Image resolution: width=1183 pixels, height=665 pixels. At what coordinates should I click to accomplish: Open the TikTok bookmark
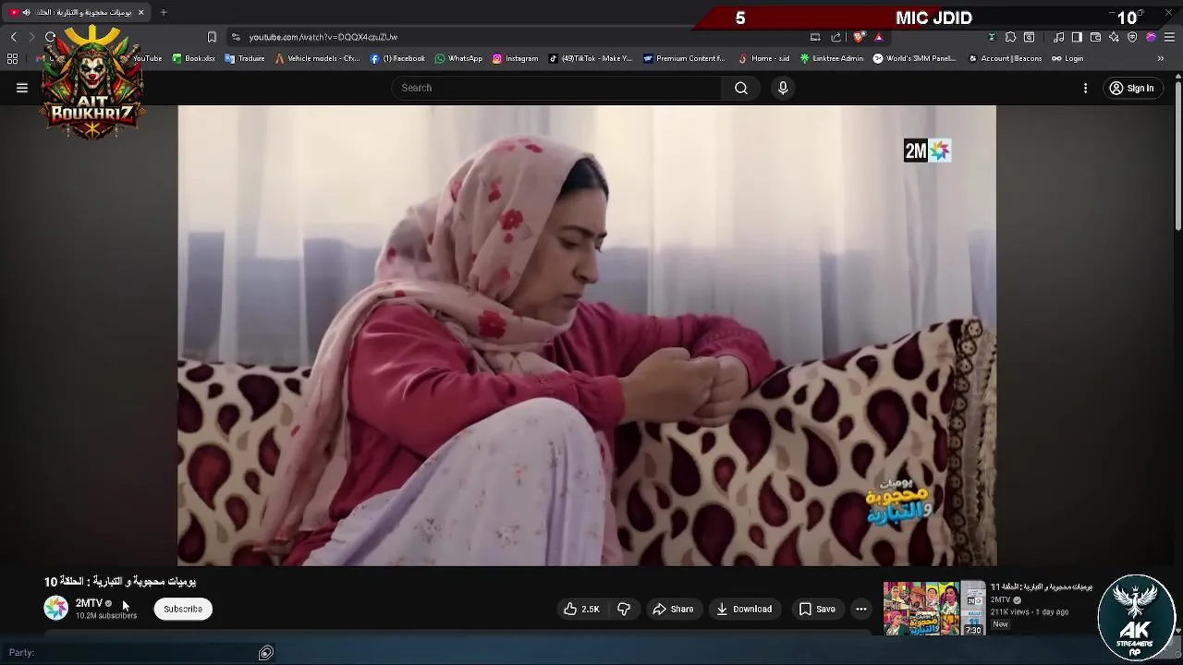click(591, 58)
